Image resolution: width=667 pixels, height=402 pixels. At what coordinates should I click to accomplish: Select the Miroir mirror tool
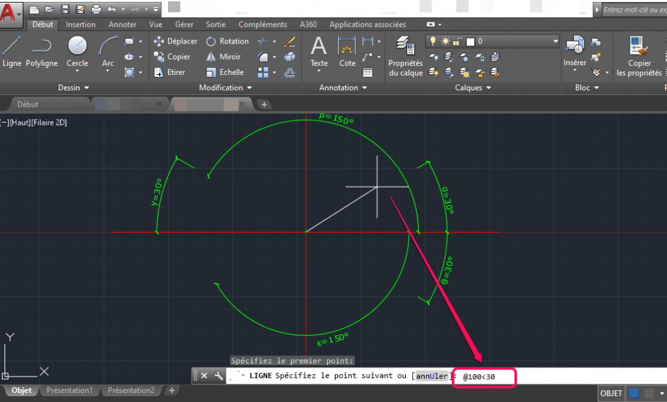223,57
